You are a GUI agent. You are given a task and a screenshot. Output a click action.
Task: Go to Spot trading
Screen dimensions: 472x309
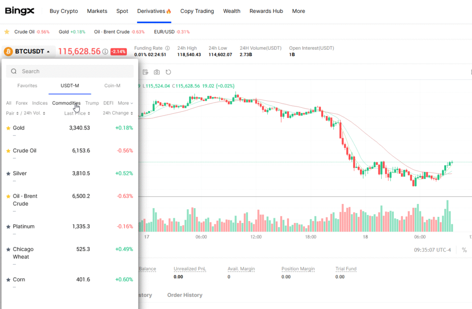122,11
